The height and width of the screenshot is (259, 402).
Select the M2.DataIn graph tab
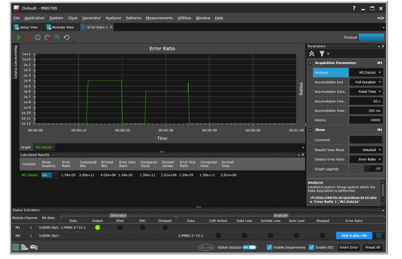click(x=44, y=147)
